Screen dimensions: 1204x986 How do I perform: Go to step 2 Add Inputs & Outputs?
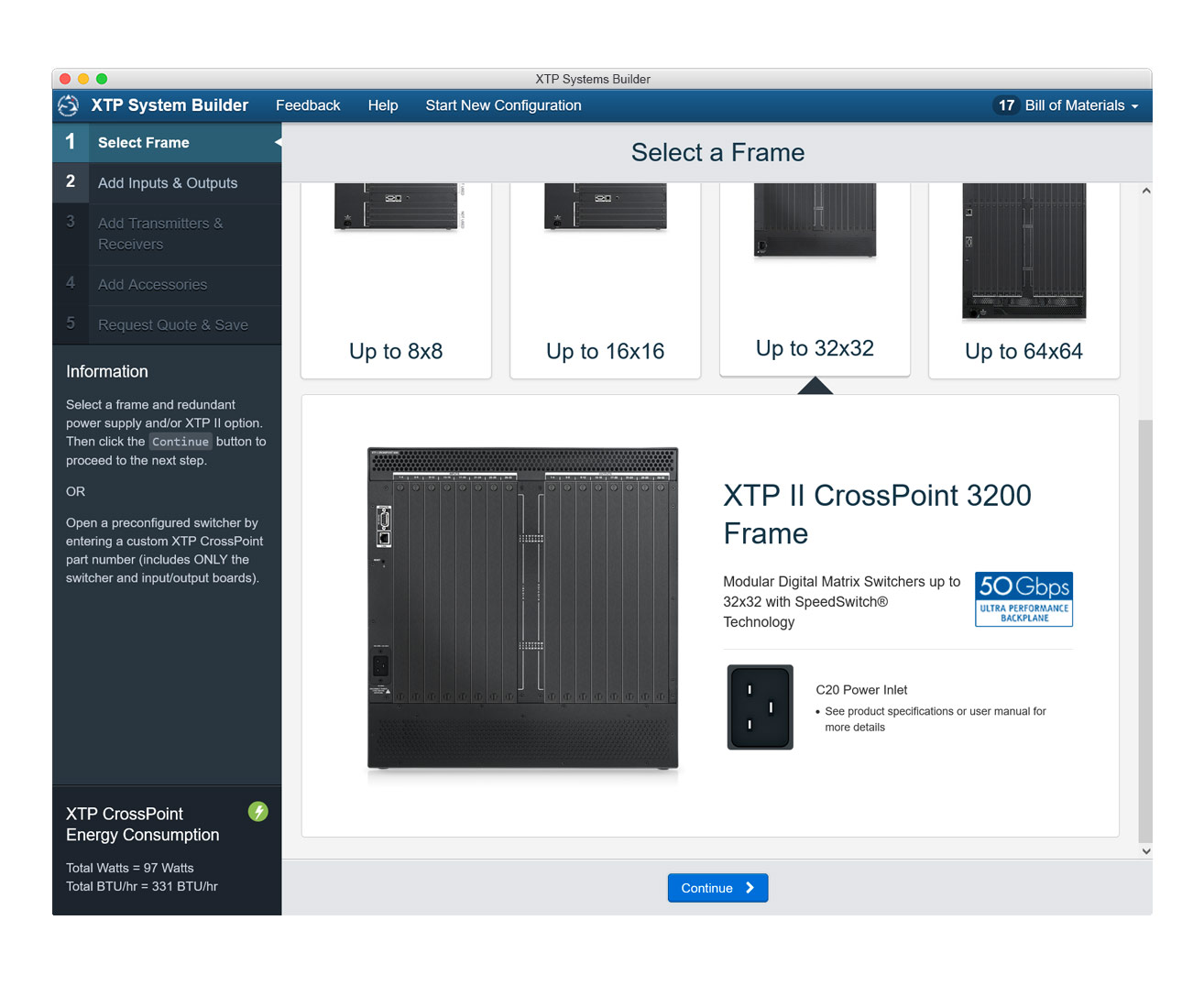167,182
